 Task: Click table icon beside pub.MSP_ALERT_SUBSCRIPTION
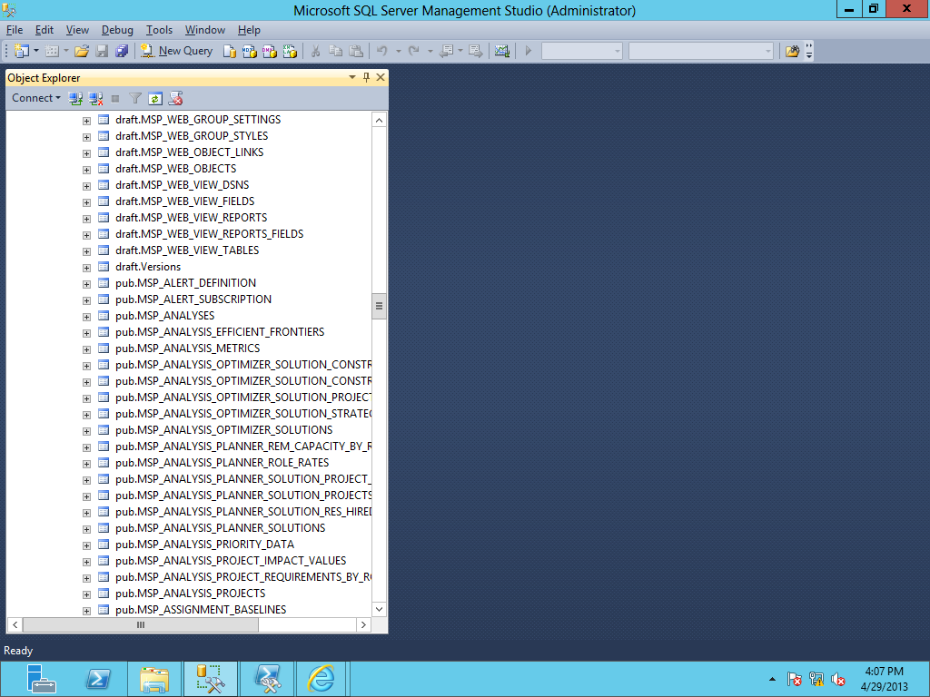(104, 299)
